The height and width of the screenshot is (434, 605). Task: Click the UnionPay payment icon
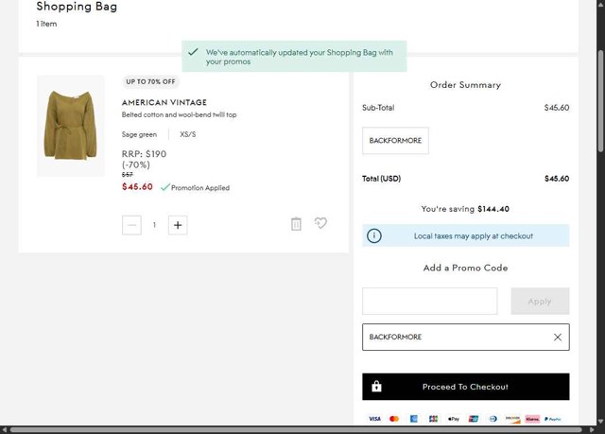(474, 419)
